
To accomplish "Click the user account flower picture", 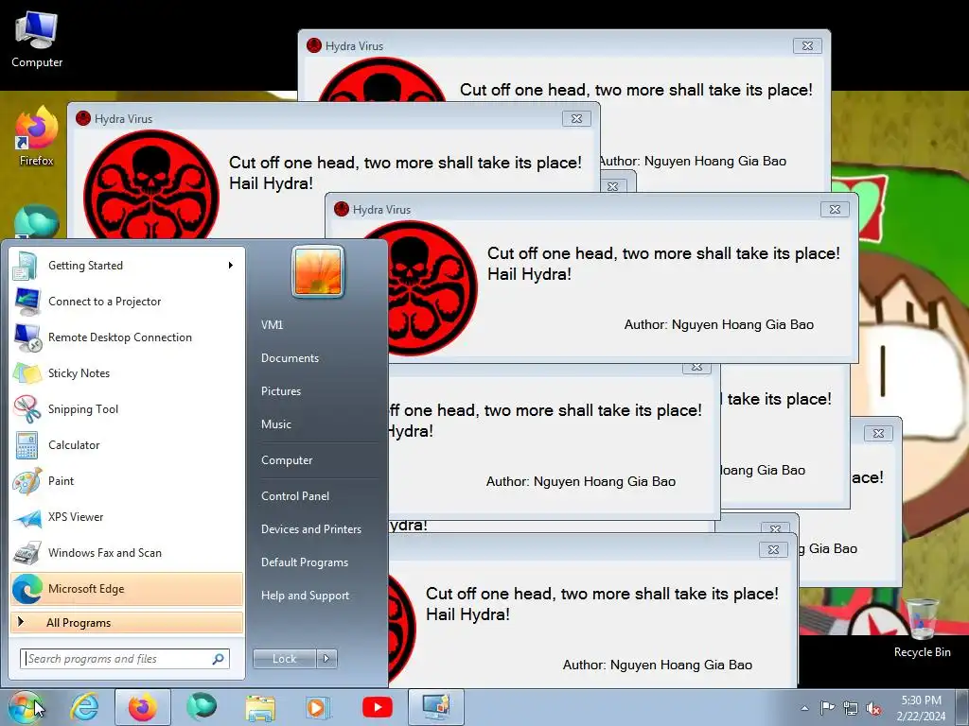I will pos(318,272).
